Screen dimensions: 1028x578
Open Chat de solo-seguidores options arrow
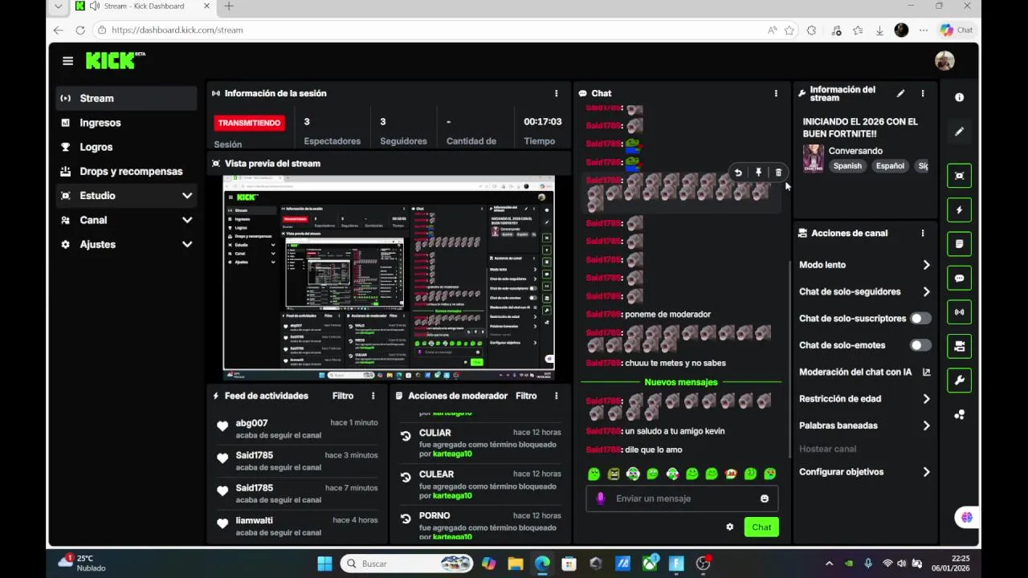(926, 291)
